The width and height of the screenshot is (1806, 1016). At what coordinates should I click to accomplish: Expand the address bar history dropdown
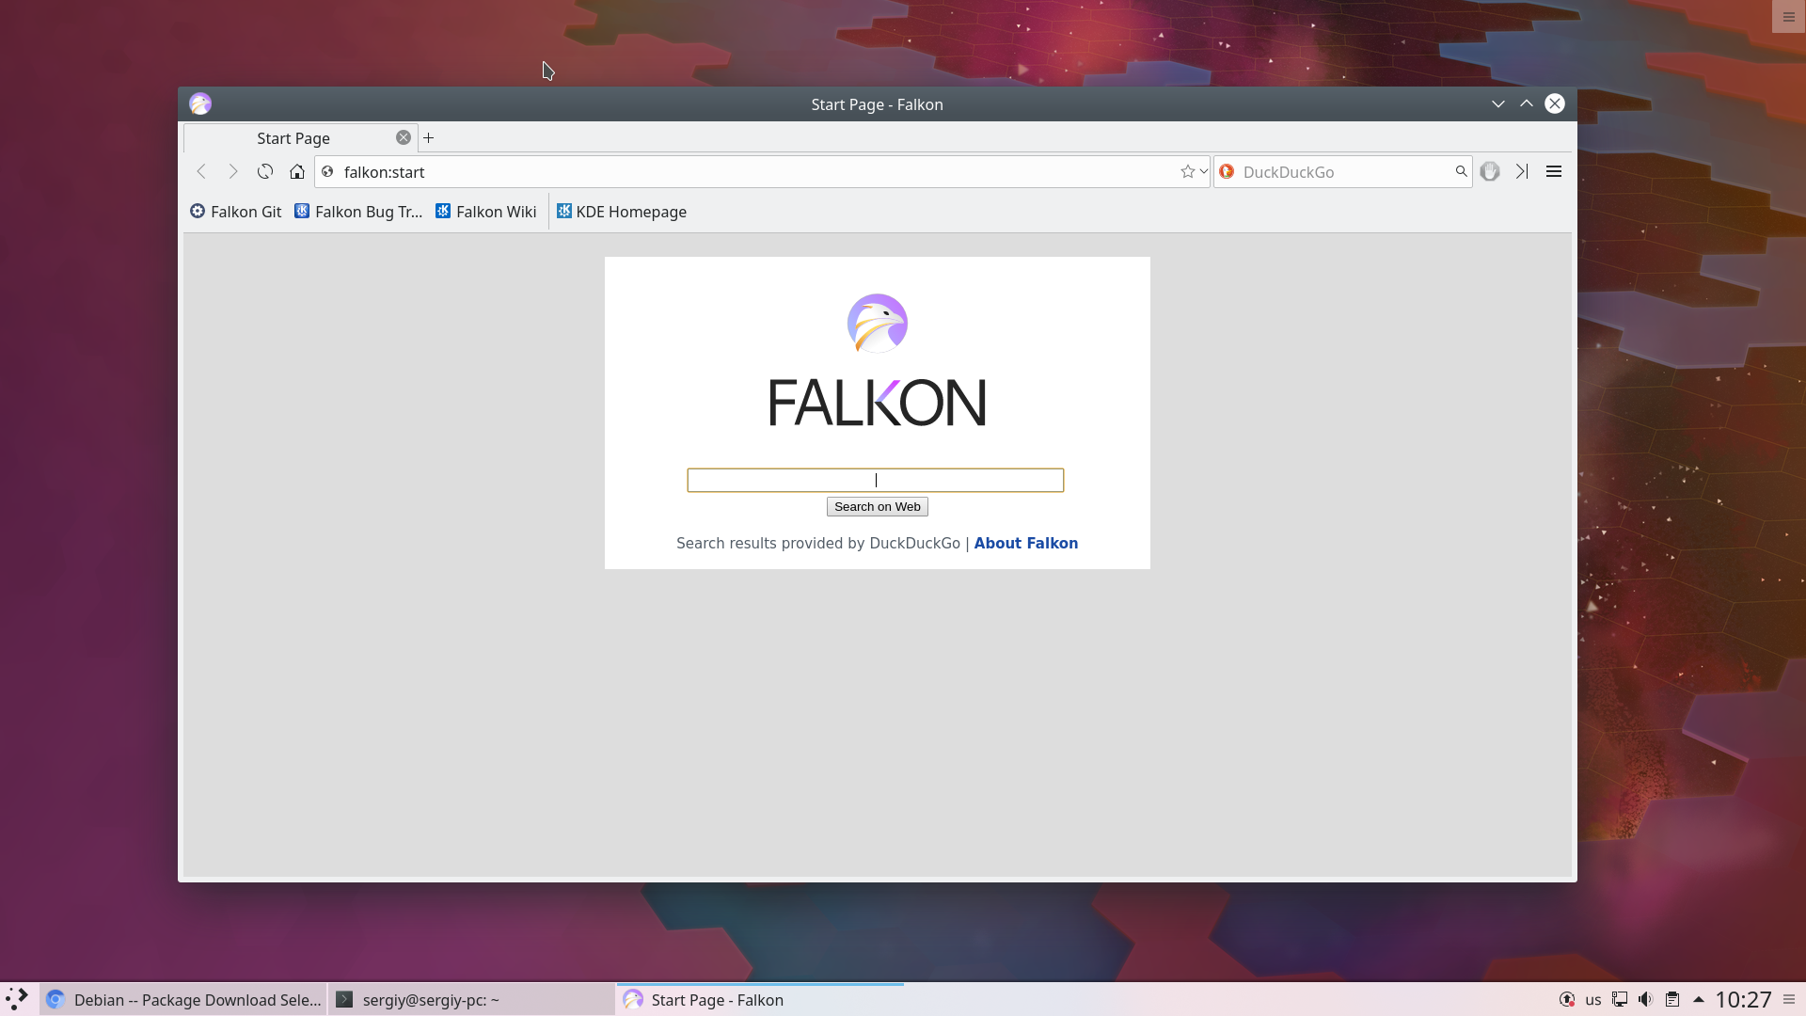pyautogui.click(x=1203, y=171)
